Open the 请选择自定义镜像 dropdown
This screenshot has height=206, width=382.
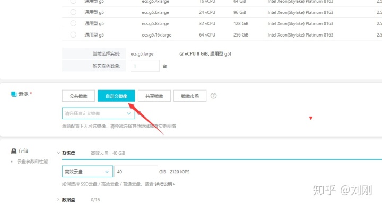pyautogui.click(x=99, y=113)
